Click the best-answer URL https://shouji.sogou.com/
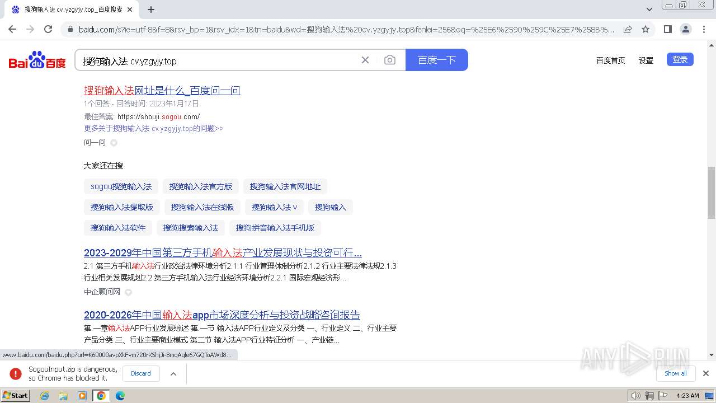 pyautogui.click(x=158, y=116)
